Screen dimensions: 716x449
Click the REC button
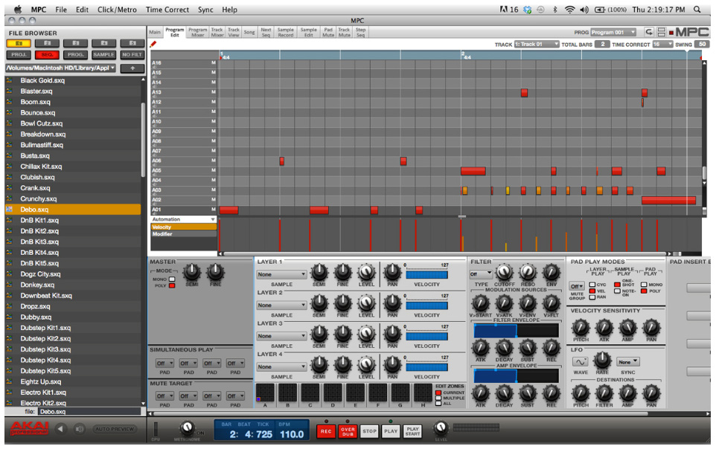point(326,431)
